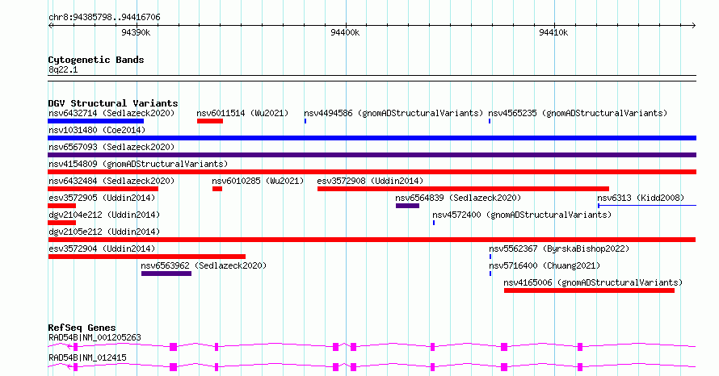Open nsv5562367 (ByrskaBishop2022) label
This screenshot has height=376, width=719.
(x=559, y=249)
